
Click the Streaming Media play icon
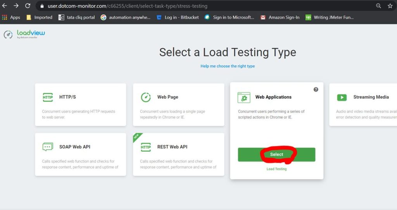[x=342, y=97]
